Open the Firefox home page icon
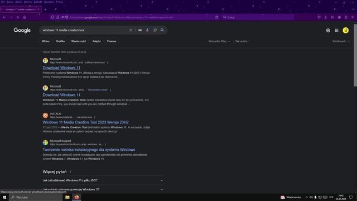The height and width of the screenshot is (201, 357). [x=25, y=17]
